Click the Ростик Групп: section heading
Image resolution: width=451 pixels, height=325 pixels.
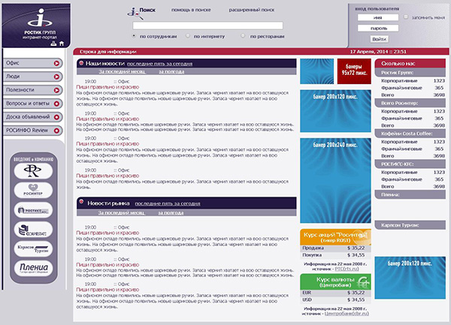click(x=410, y=73)
